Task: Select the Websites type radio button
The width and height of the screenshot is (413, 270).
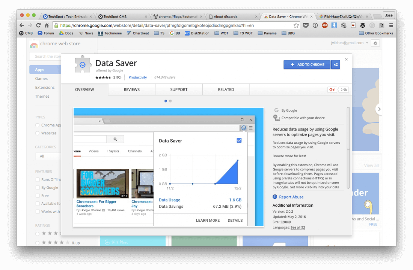Action: click(38, 133)
